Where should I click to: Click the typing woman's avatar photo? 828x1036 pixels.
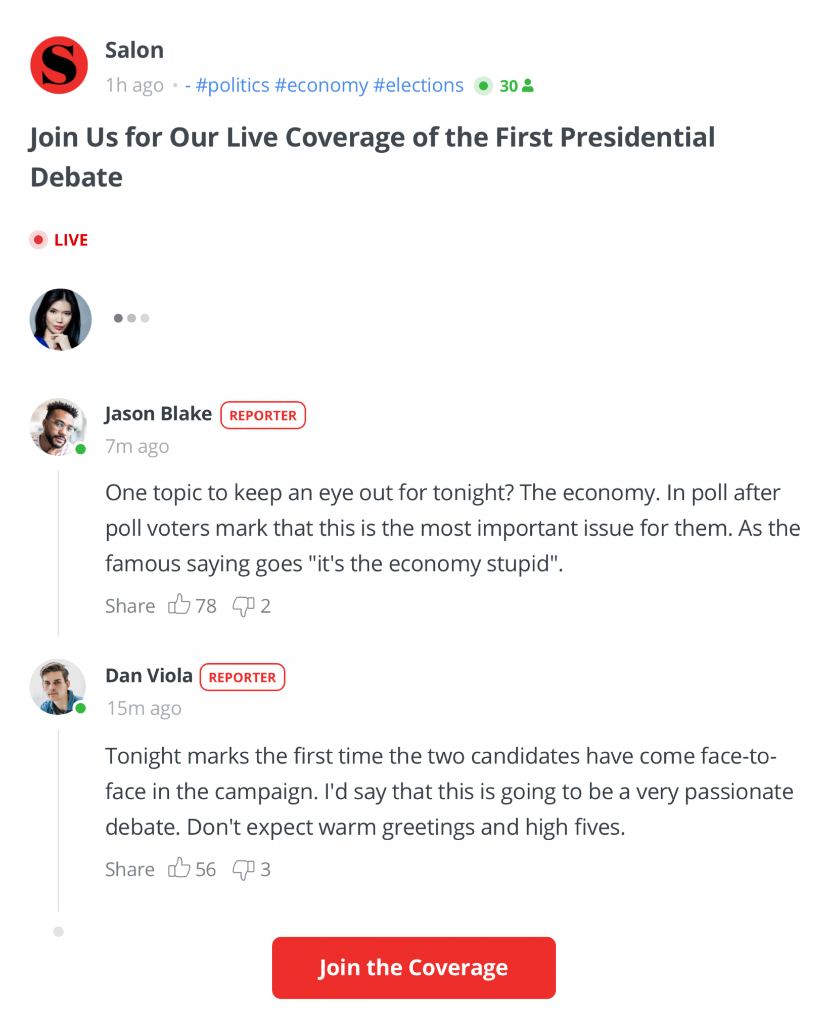click(61, 320)
